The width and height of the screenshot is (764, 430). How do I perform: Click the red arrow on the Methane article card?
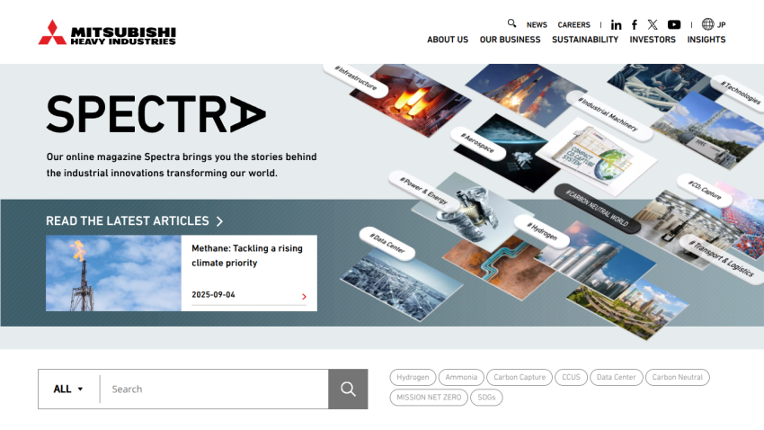[x=304, y=297]
